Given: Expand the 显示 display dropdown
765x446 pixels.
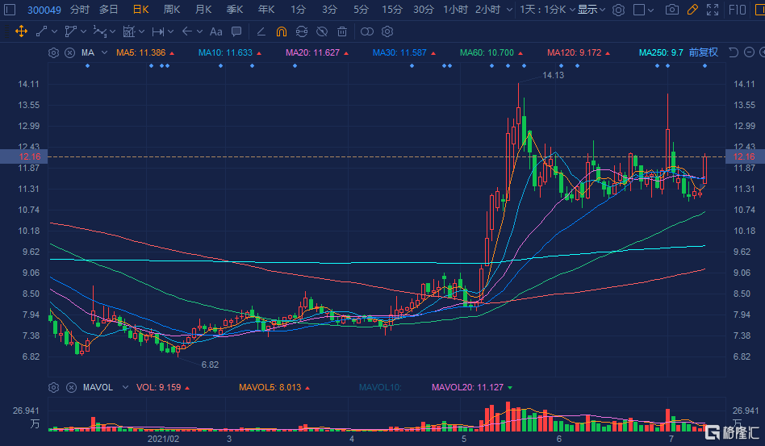Looking at the screenshot, I should coord(592,10).
